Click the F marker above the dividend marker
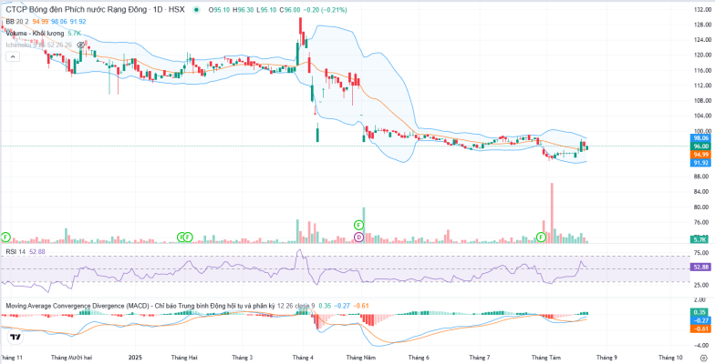Viewport: 715px width, 364px height. 359,225
